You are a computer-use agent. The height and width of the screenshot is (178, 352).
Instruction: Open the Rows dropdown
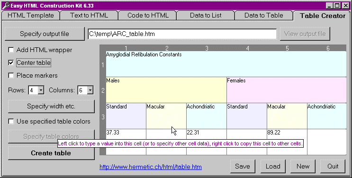coord(41,90)
